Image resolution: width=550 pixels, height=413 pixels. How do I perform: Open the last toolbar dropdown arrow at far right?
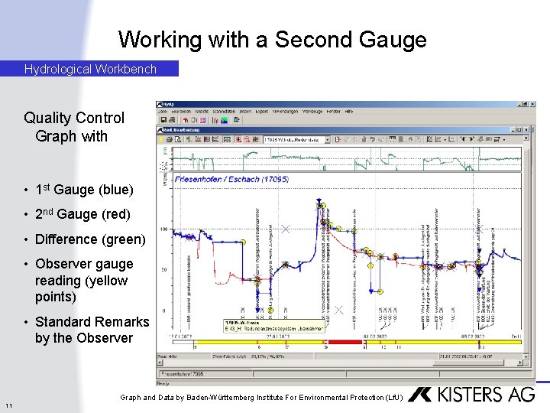(504, 140)
